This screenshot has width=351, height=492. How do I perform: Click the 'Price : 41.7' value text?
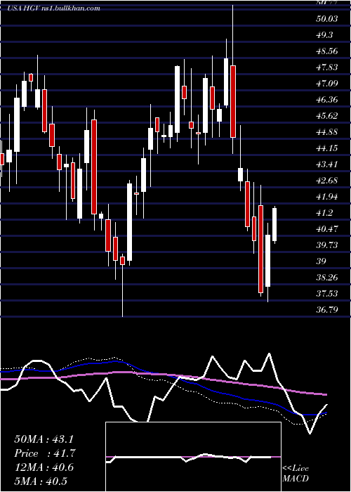(45, 453)
